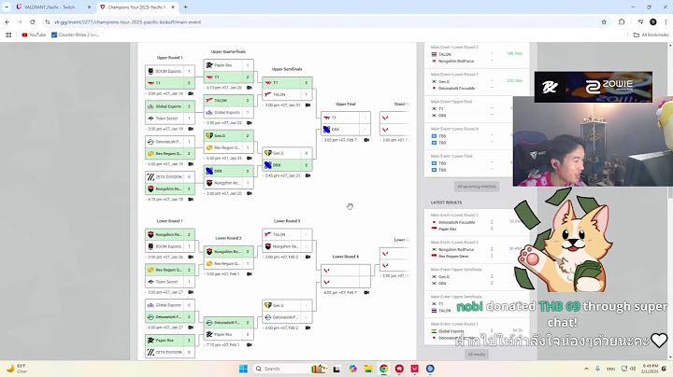Open Global Esports vs Team Secret video icon

pyautogui.click(x=191, y=129)
